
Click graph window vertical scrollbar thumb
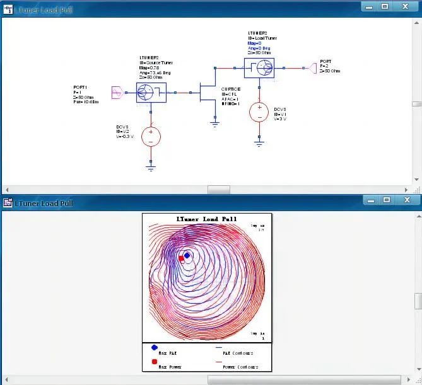pos(418,301)
